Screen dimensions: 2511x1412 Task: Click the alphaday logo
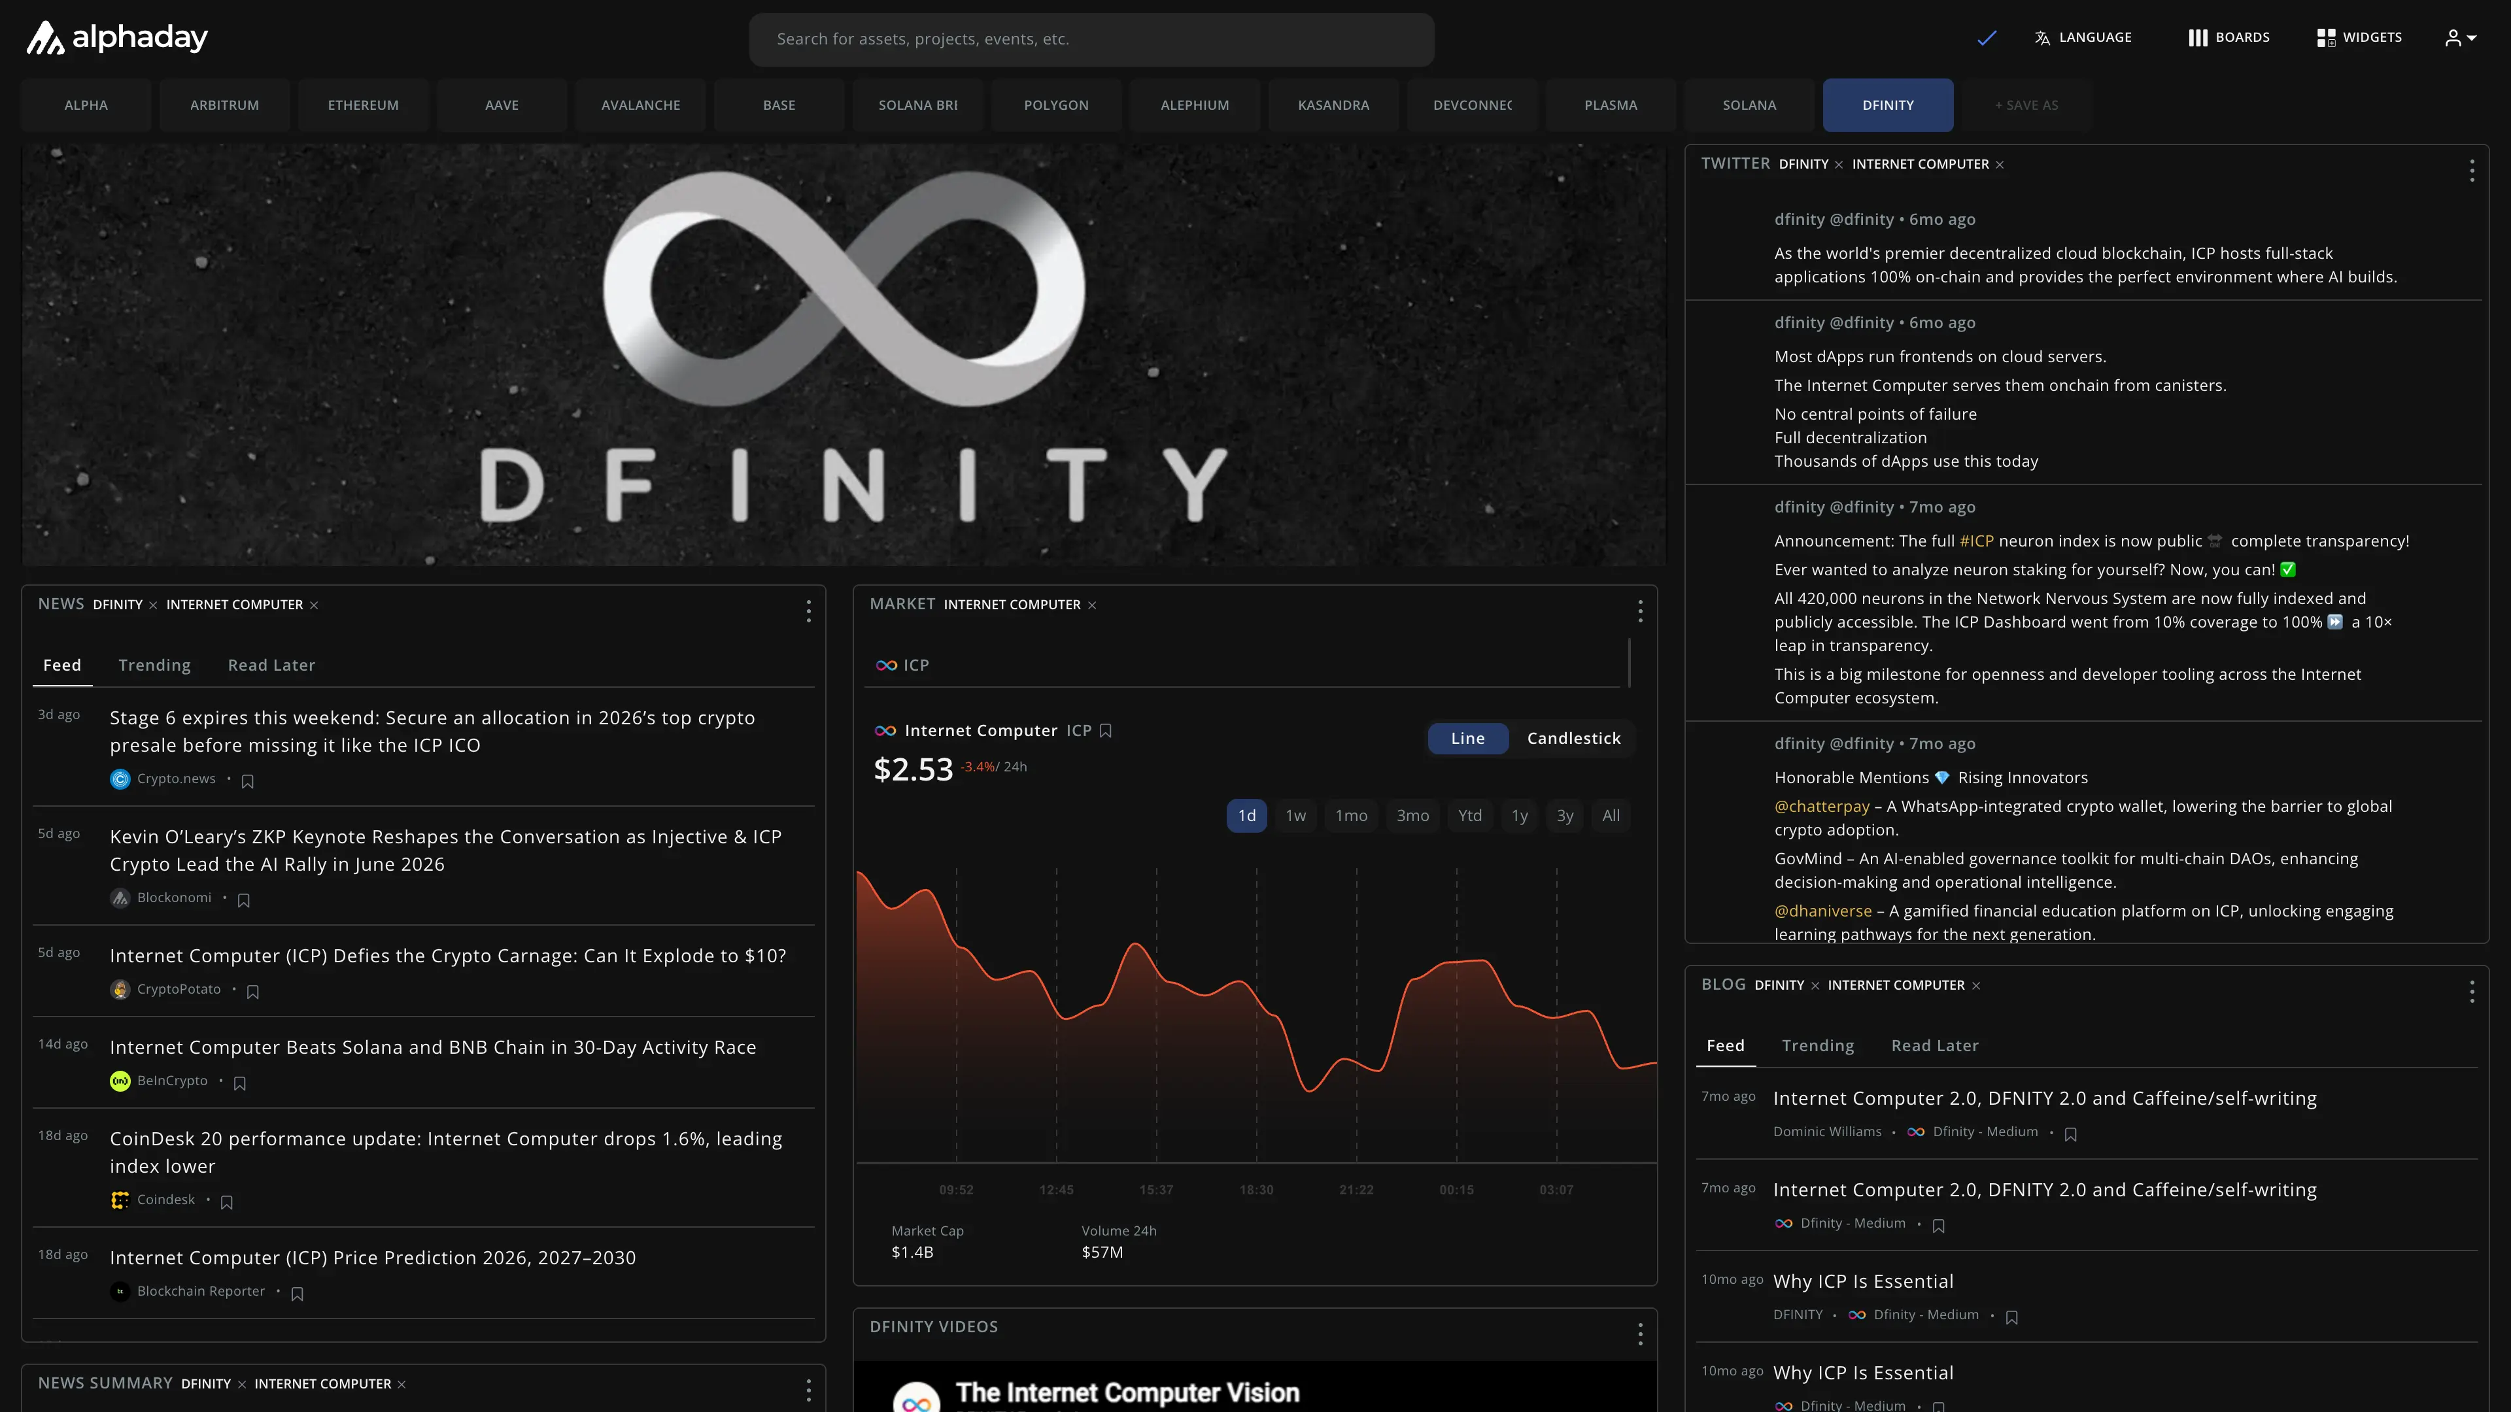pos(117,38)
